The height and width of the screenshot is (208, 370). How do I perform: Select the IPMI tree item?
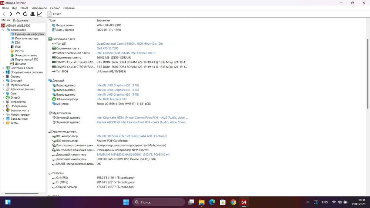click(x=18, y=47)
